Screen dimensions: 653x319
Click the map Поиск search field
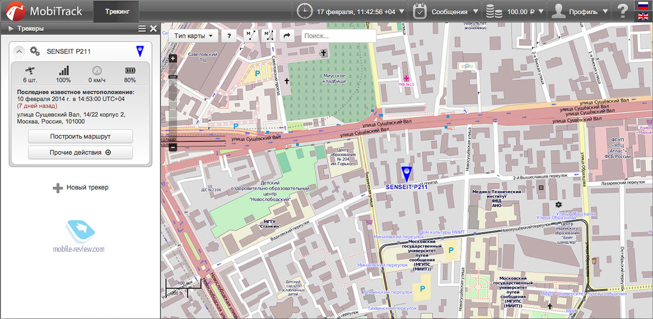[338, 36]
